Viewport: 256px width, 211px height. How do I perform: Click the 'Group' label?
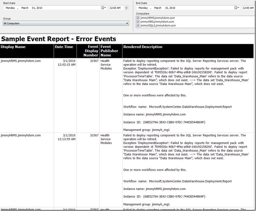tap(7, 19)
